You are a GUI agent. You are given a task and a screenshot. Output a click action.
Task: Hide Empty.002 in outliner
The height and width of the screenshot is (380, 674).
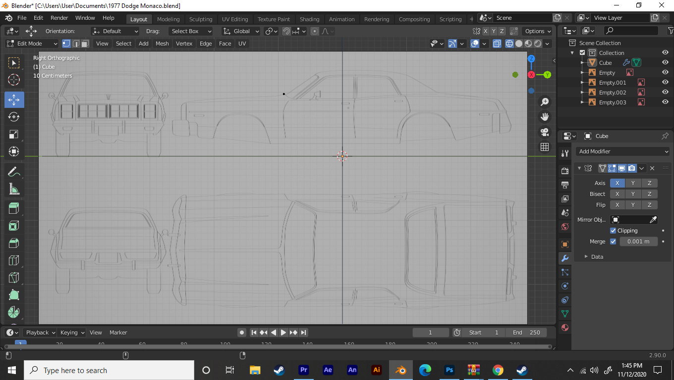[665, 93]
